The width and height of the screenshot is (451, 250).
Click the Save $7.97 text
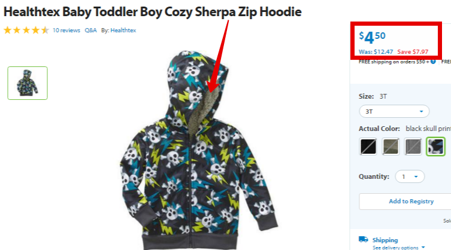click(x=413, y=51)
